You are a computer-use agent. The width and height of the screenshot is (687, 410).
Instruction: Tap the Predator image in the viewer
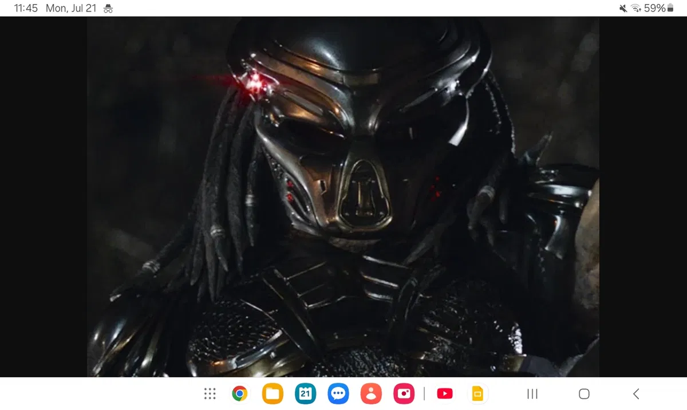coord(343,196)
